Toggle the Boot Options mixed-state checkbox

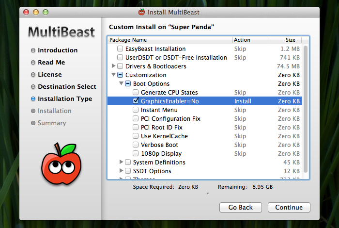click(x=128, y=83)
